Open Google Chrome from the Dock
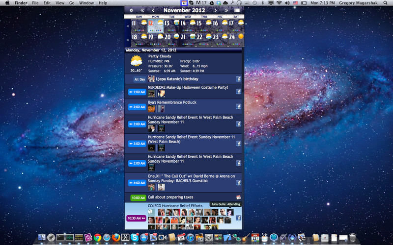The width and height of the screenshot is (393, 245). [x=97, y=237]
